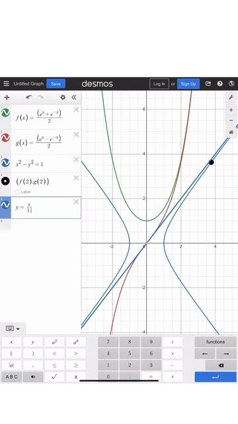Click the black point on the graph
The width and height of the screenshot is (238, 424).
click(x=212, y=162)
